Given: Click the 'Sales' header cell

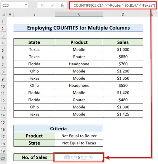Looking at the screenshot, I should pos(123,42).
